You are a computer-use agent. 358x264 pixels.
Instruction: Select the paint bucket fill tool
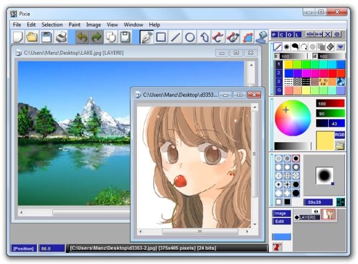tap(261, 37)
